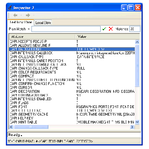Click the red X to clear the filter

[111, 29]
